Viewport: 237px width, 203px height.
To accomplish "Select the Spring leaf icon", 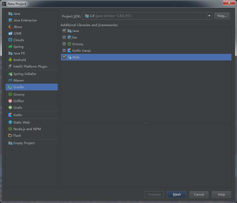I will [x=10, y=47].
